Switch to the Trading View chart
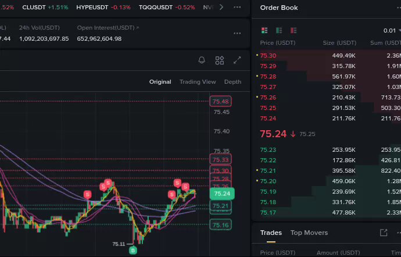 (198, 81)
